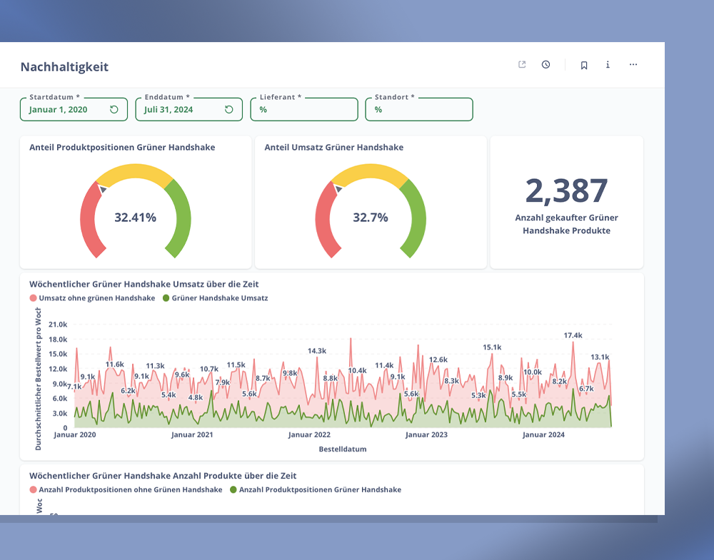The width and height of the screenshot is (714, 560).
Task: Open the three-dots more options menu
Action: (x=633, y=65)
